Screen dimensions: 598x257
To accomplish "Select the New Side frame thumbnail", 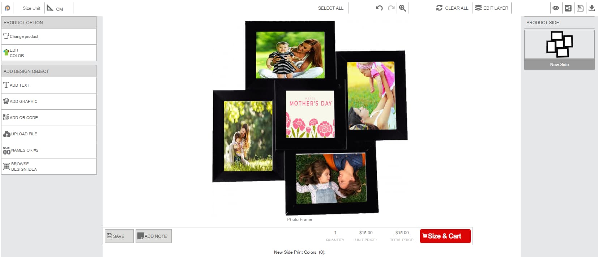I will (x=559, y=50).
